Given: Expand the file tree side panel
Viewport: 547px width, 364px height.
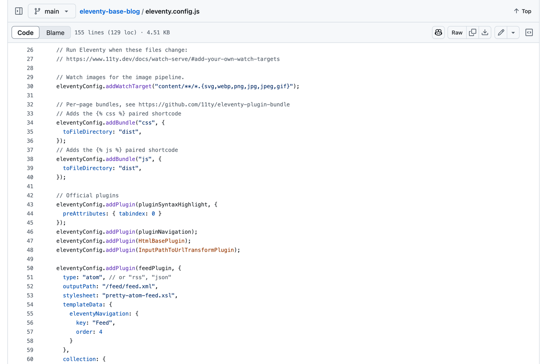Looking at the screenshot, I should point(19,11).
